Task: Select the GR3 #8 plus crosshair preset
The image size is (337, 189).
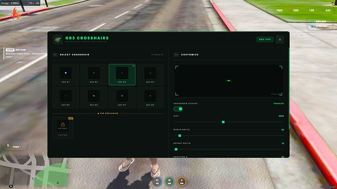Action: coord(150,97)
